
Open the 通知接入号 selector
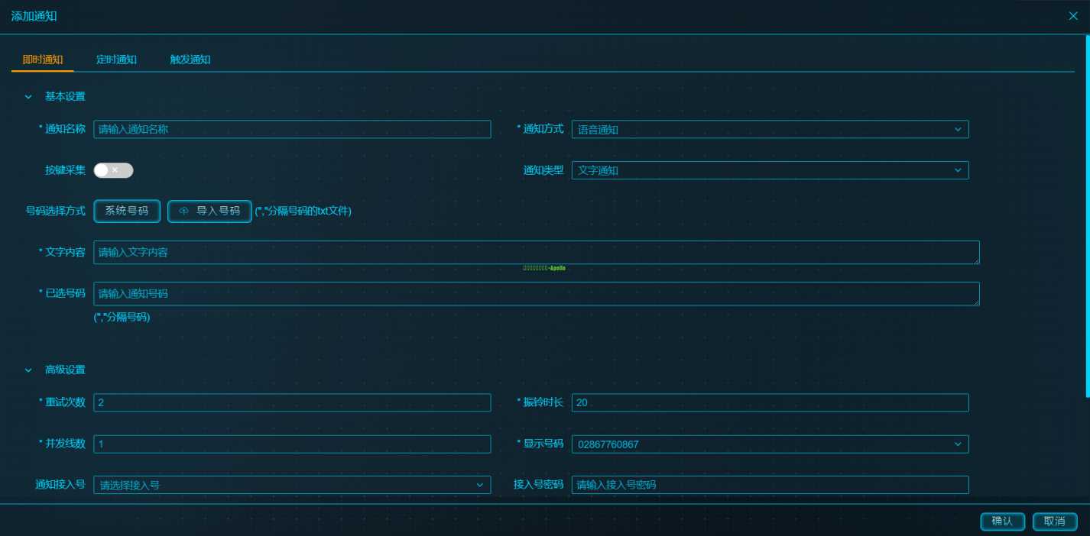(x=292, y=485)
